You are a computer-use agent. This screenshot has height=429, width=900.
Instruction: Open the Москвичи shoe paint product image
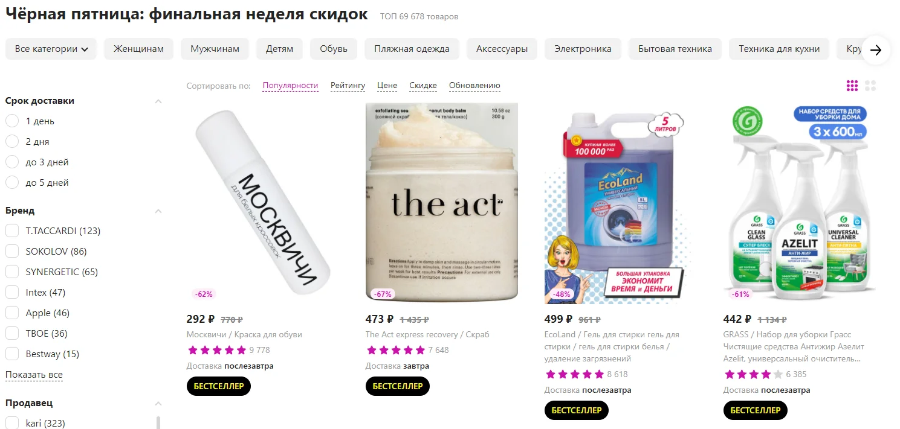(x=264, y=202)
